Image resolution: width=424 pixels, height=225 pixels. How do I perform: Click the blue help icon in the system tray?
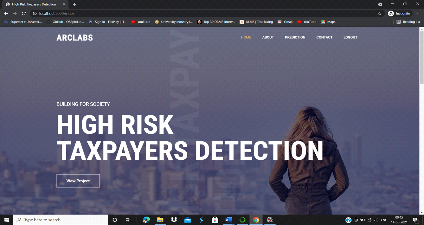[348, 220]
